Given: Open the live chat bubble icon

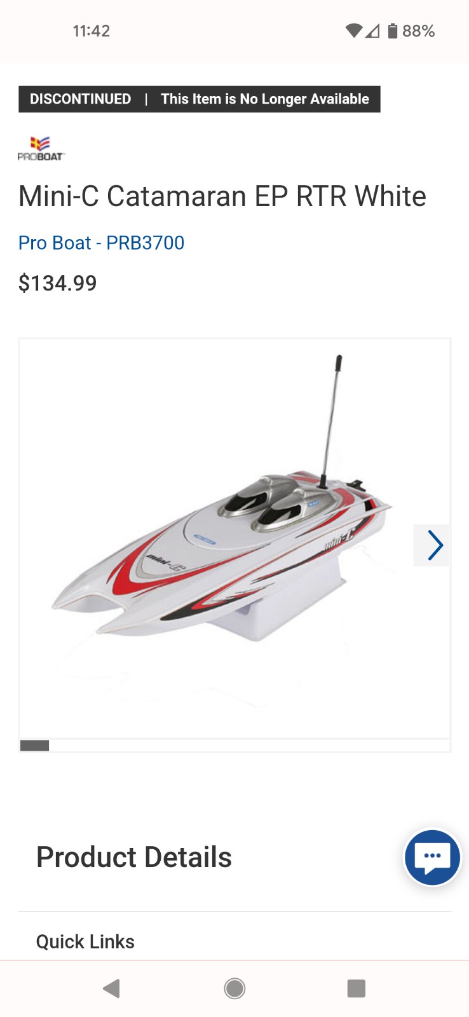Looking at the screenshot, I should tap(432, 857).
